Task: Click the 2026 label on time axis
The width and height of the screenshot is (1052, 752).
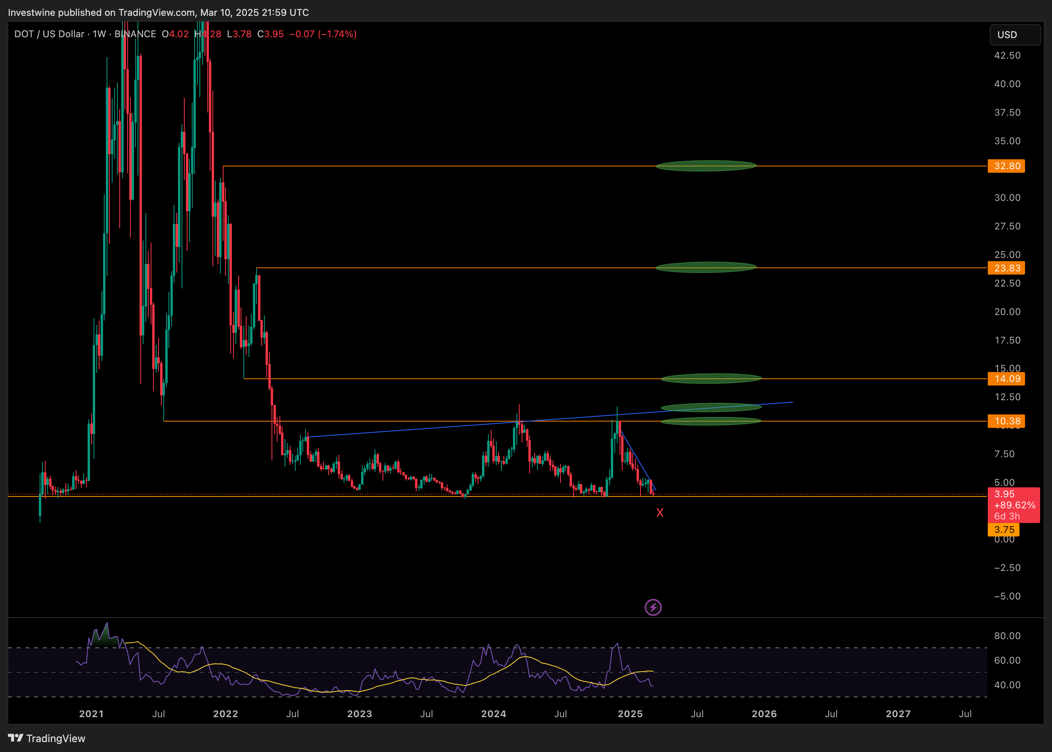Action: [x=764, y=714]
